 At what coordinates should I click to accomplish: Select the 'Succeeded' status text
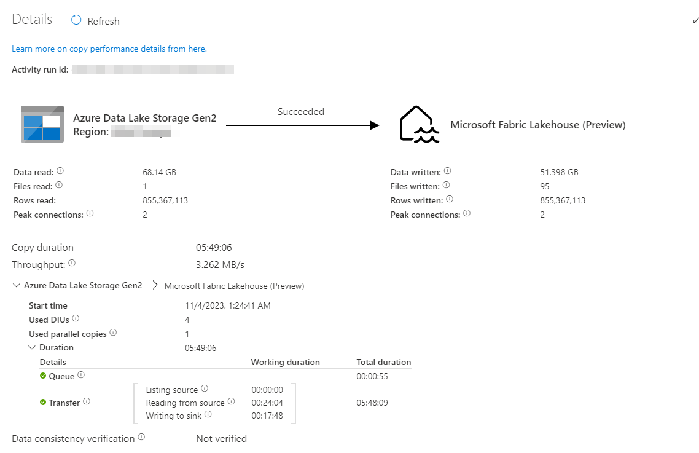click(x=301, y=112)
